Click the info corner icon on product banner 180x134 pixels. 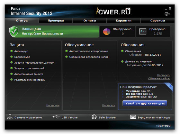pyautogui.click(x=170, y=86)
